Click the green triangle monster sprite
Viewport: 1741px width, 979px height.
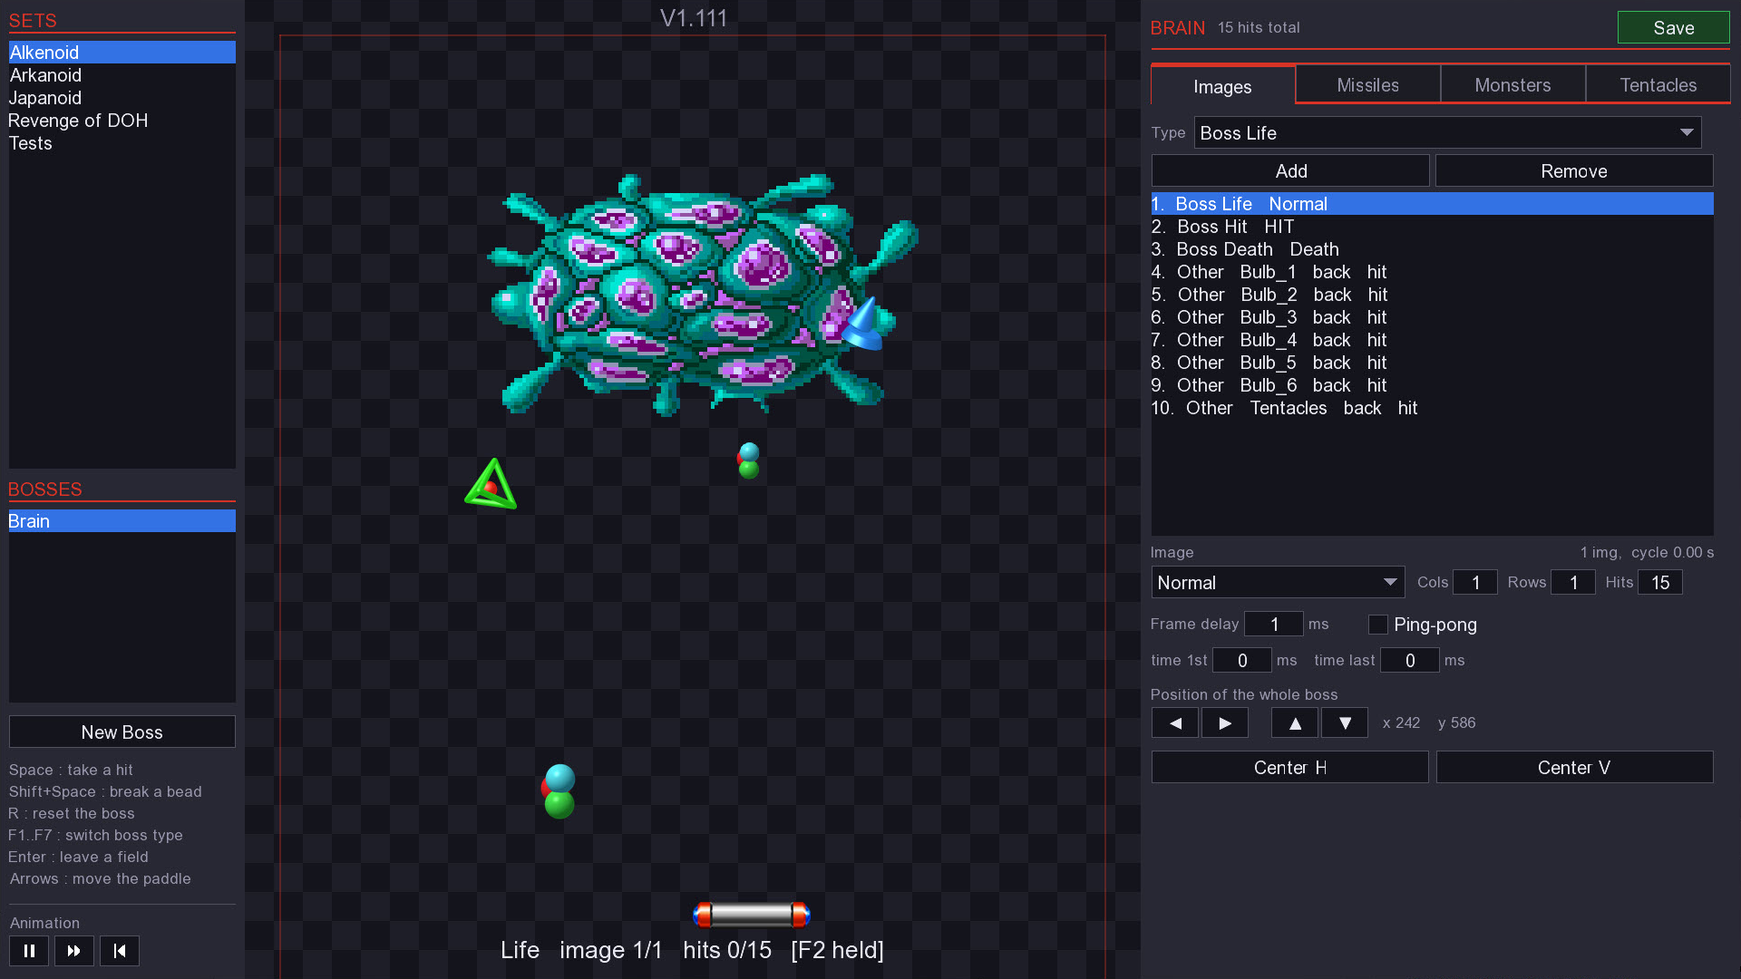click(491, 485)
